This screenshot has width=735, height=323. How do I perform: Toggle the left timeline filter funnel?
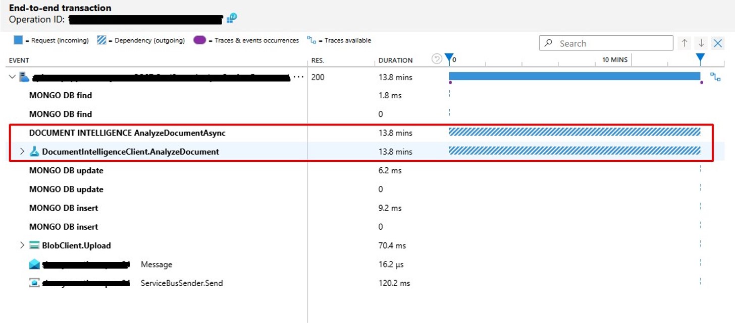coord(448,59)
